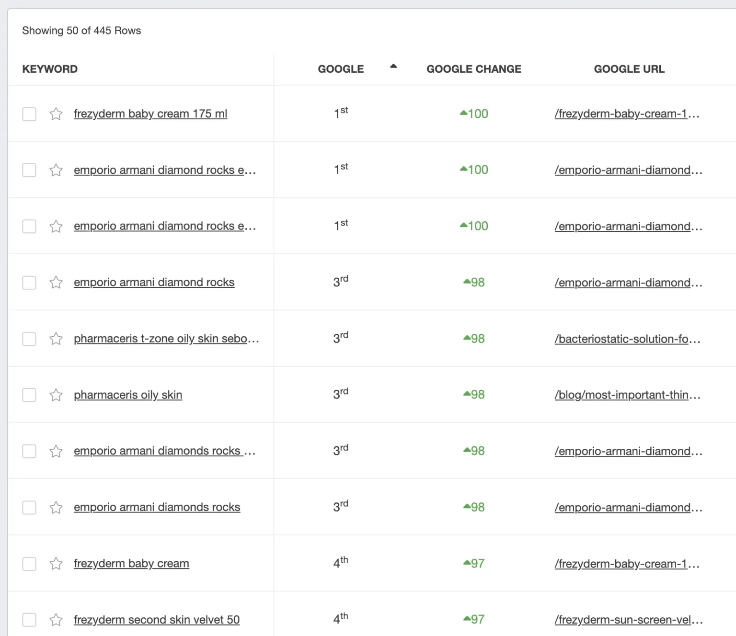Select the checkbox for pharmaceris oily skin

(x=29, y=395)
